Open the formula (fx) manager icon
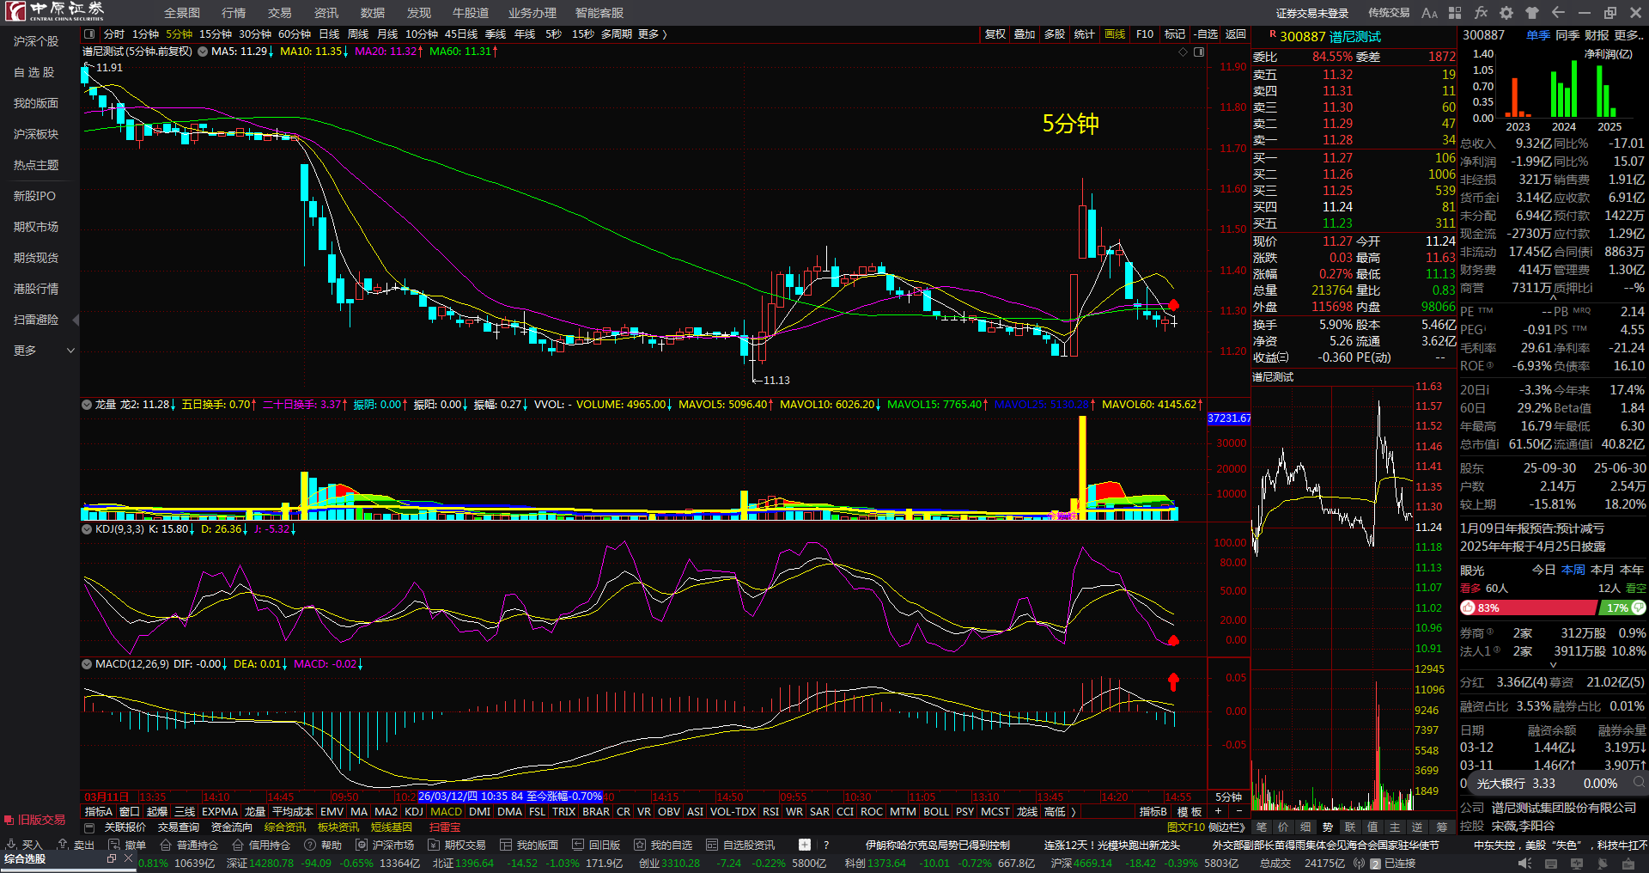The width and height of the screenshot is (1649, 873). click(1481, 13)
